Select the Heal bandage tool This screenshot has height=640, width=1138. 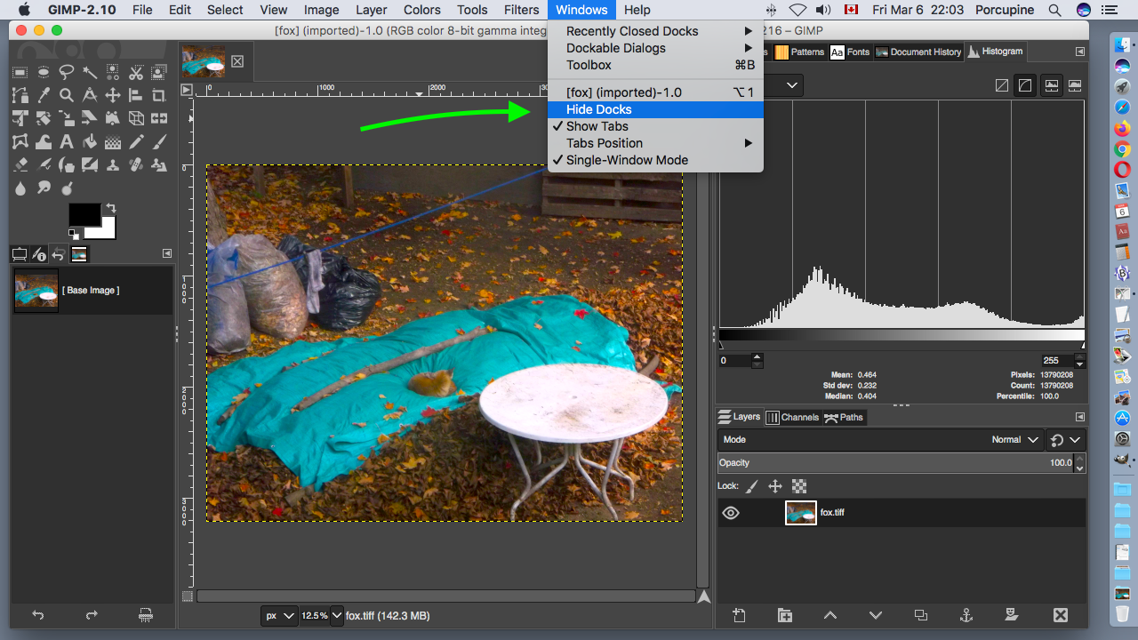(x=136, y=164)
